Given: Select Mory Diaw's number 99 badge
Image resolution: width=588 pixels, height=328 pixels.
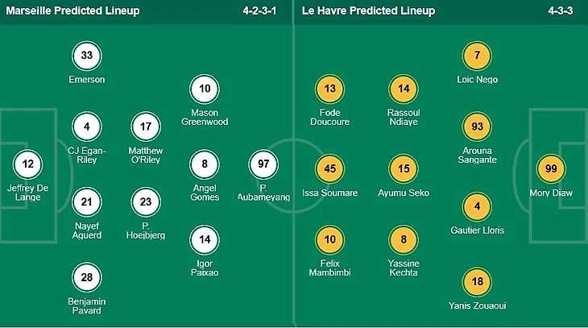Looking at the screenshot, I should [x=553, y=168].
